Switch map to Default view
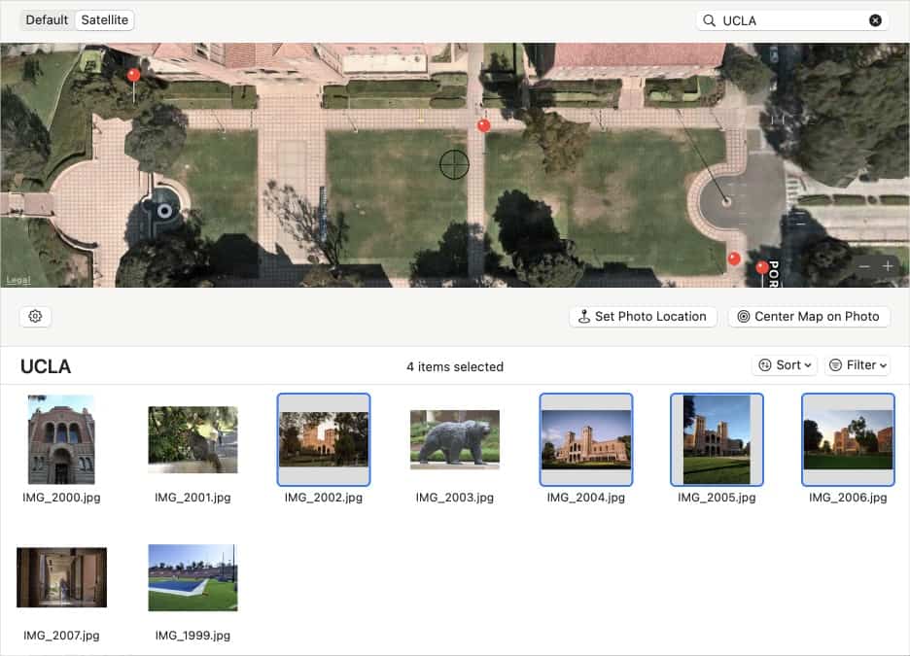This screenshot has height=656, width=910. (47, 19)
